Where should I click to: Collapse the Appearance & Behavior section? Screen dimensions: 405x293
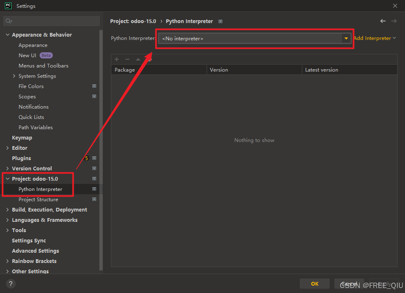[7, 35]
